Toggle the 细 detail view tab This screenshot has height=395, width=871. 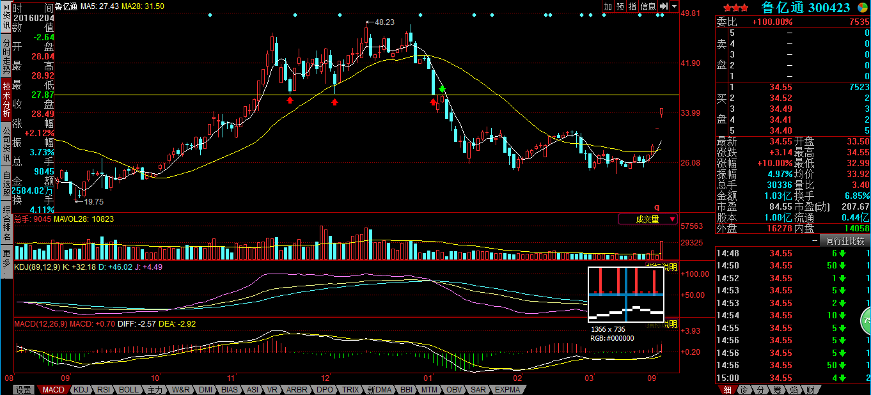pos(727,389)
